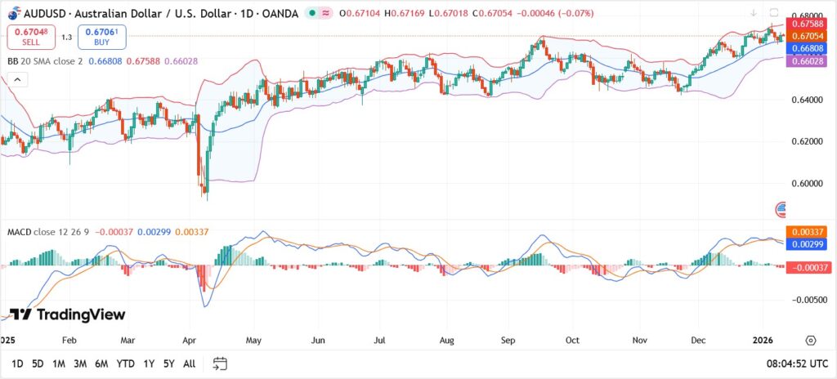Collapse the indicator legend with chevron
This screenshot has height=379, width=837.
pos(15,79)
